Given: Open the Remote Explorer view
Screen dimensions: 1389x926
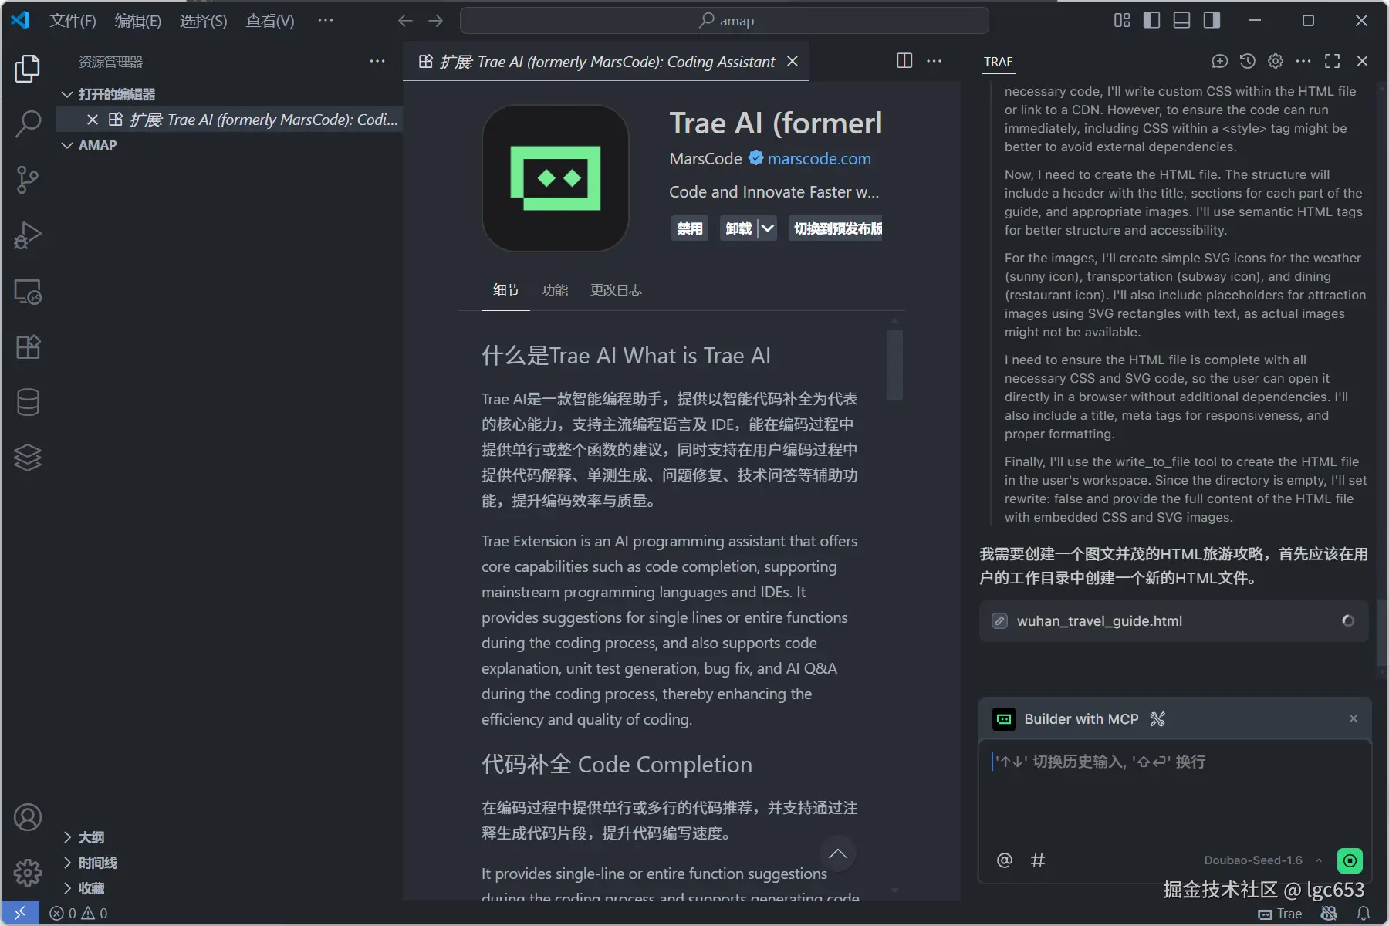Looking at the screenshot, I should [x=28, y=291].
